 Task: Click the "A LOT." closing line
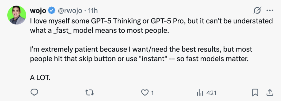click(41, 78)
